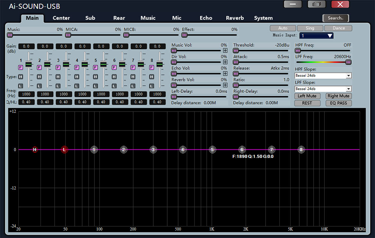Viewport: 375px width, 238px height.
Task: Select the Auto preset button
Action: click(283, 28)
